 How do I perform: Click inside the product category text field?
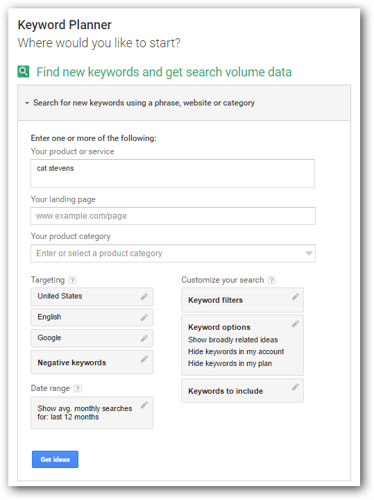click(167, 253)
